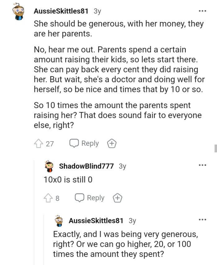Image resolution: width=217 pixels, height=265 pixels.
Task: Upvote AussieSkittles81's top comment
Action: click(x=39, y=144)
